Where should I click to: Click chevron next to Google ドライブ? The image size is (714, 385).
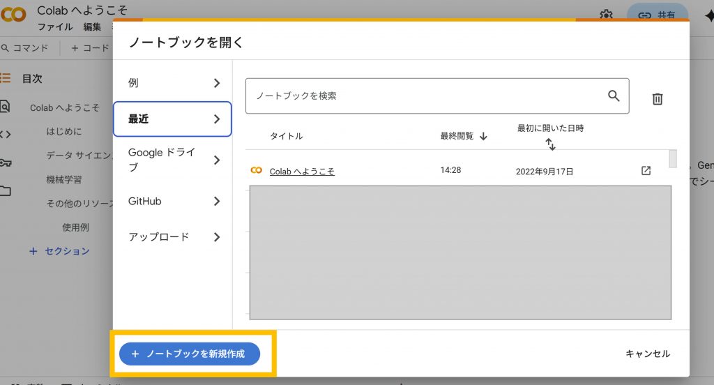pyautogui.click(x=217, y=160)
